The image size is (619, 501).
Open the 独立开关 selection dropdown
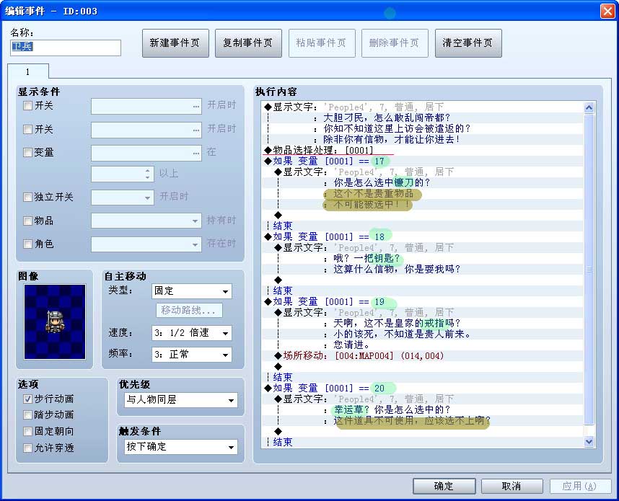click(x=123, y=198)
